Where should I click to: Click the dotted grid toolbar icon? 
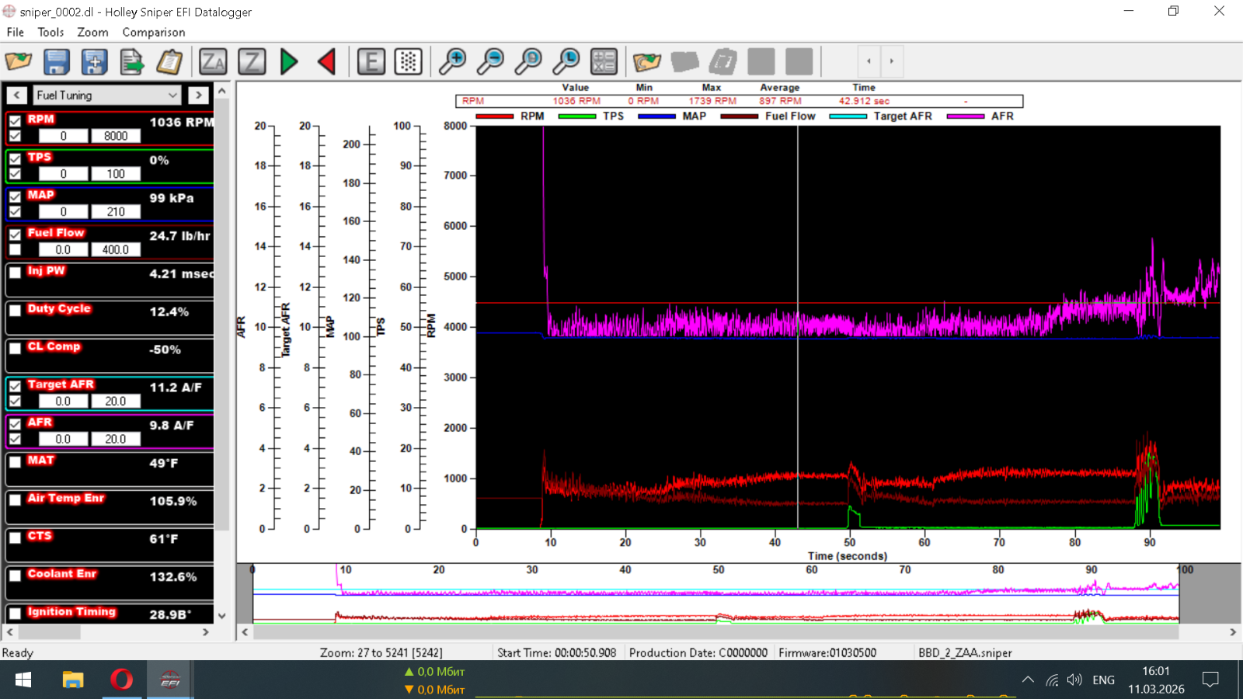coord(409,61)
